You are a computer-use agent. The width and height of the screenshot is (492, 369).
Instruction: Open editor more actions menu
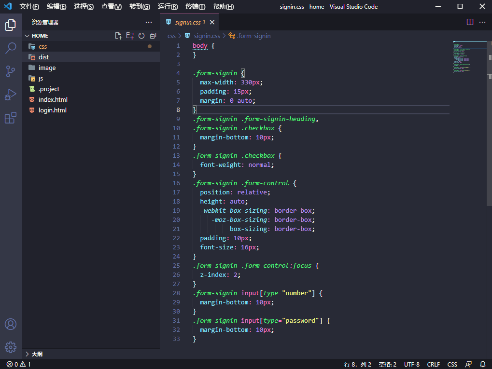click(483, 22)
